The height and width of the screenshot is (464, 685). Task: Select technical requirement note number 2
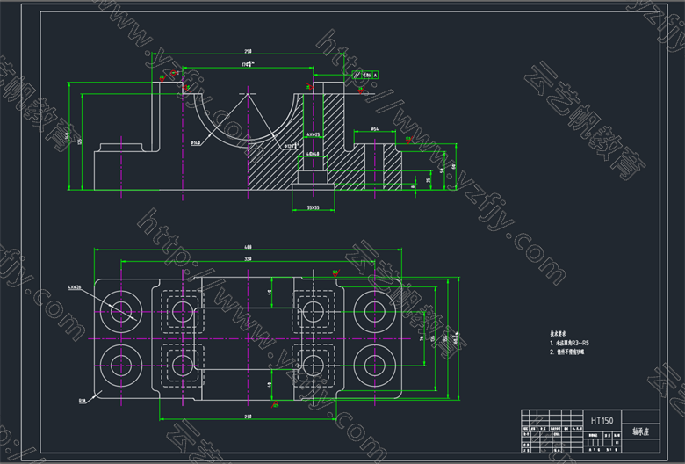[566, 352]
